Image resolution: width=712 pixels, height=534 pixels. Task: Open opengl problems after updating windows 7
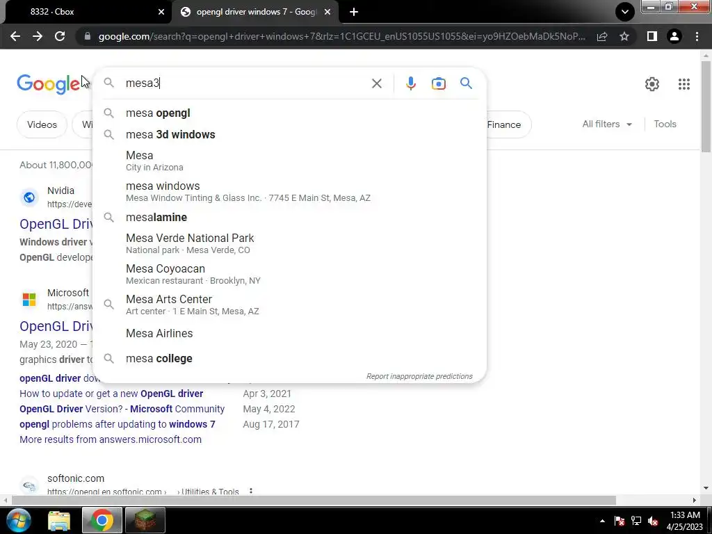click(117, 424)
